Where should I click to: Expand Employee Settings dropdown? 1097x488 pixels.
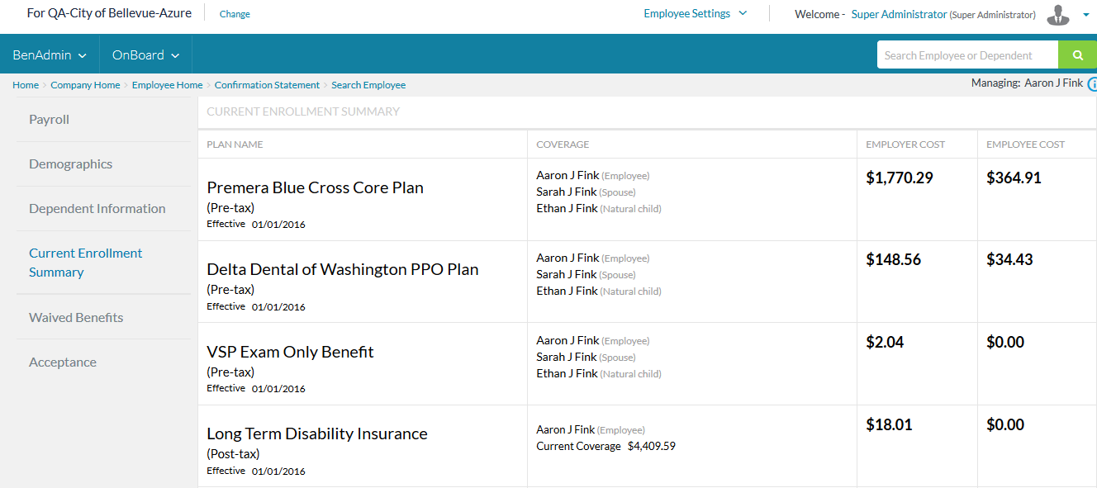tap(695, 13)
